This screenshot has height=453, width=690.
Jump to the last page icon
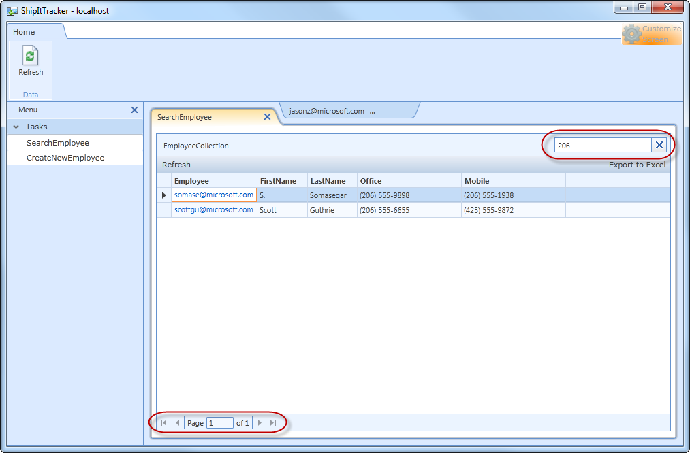point(272,422)
